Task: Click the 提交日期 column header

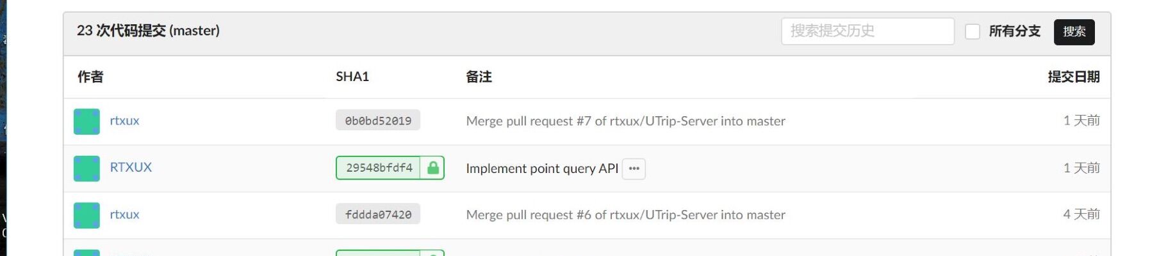Action: pyautogui.click(x=1073, y=77)
